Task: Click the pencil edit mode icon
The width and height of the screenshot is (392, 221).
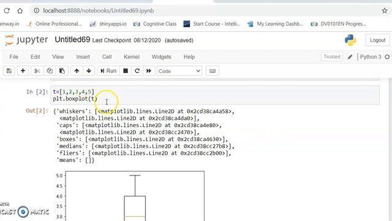Action: coord(350,57)
